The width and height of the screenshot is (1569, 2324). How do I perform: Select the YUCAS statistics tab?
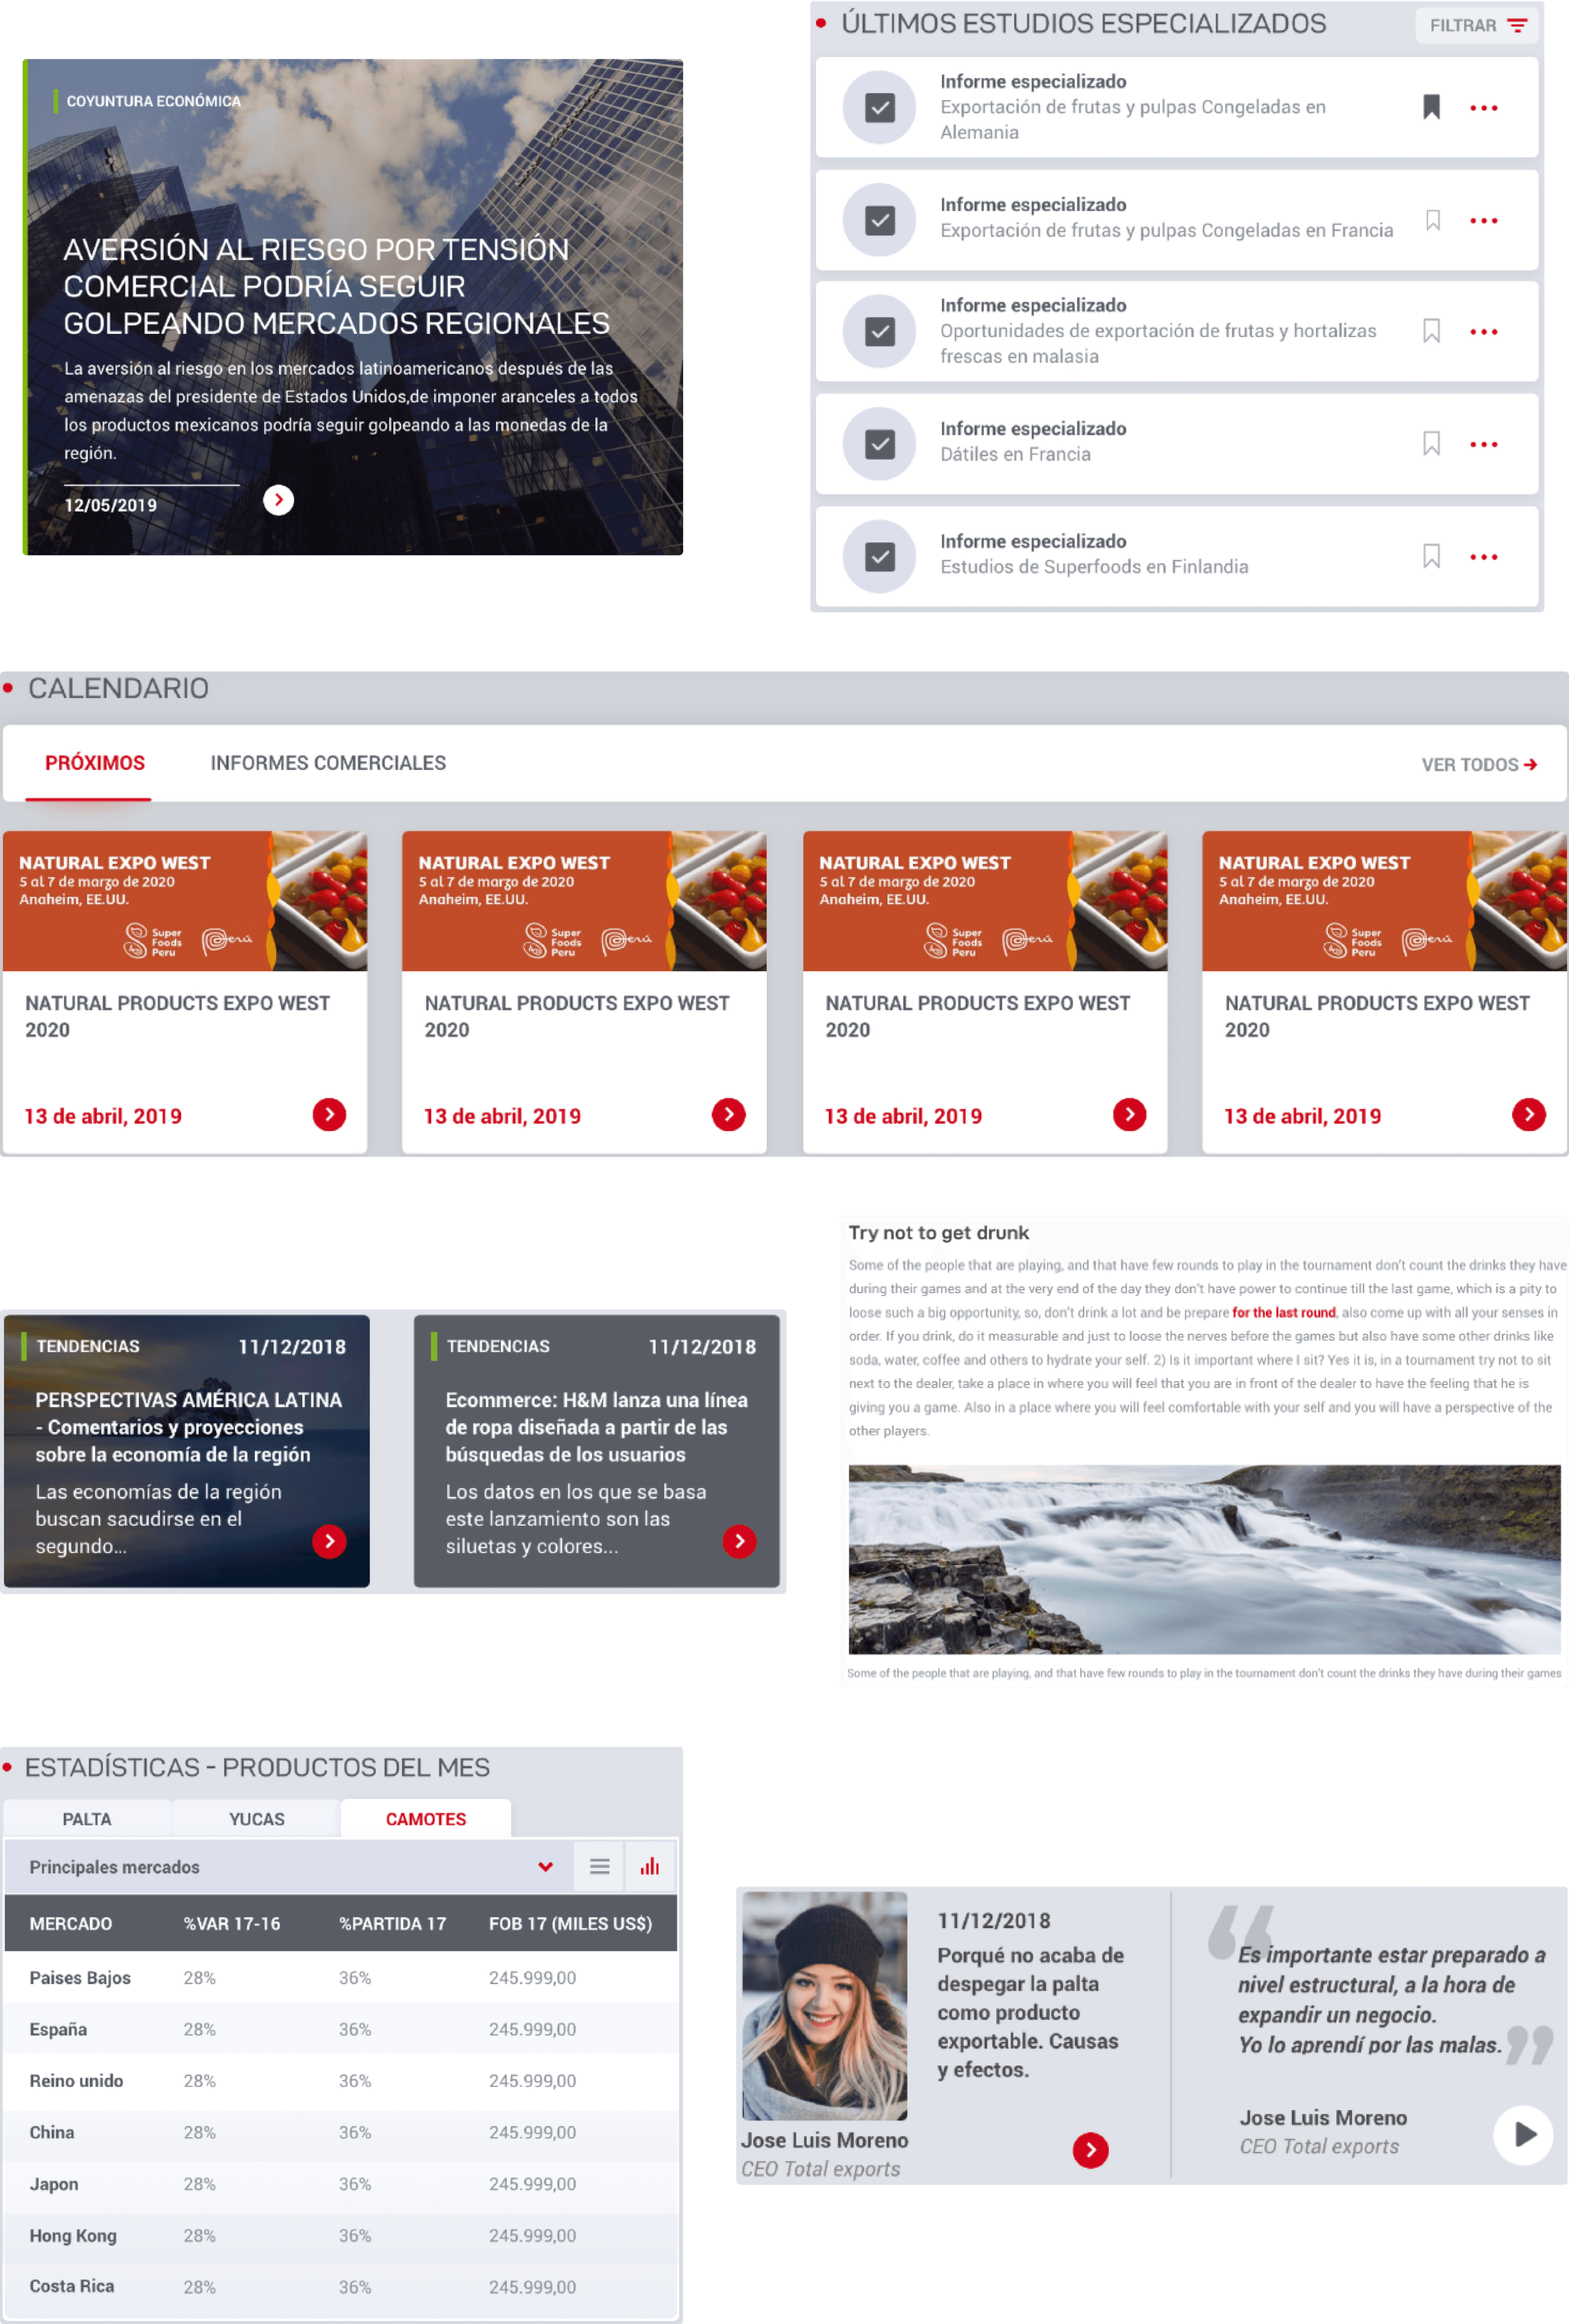[257, 1819]
